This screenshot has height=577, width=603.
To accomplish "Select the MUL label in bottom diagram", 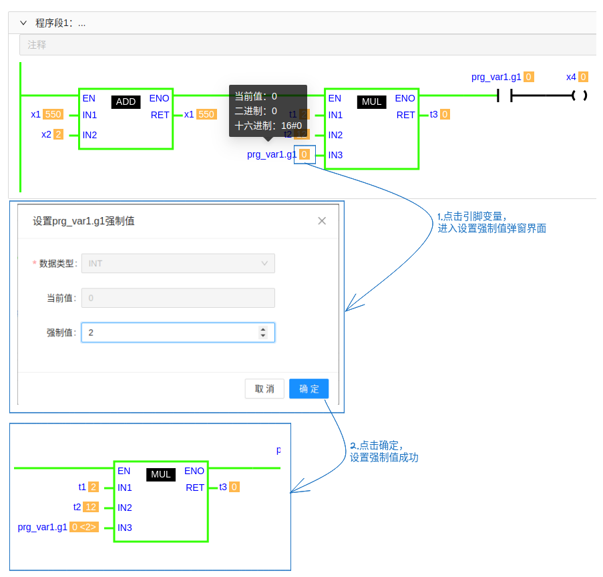I will click(x=161, y=474).
